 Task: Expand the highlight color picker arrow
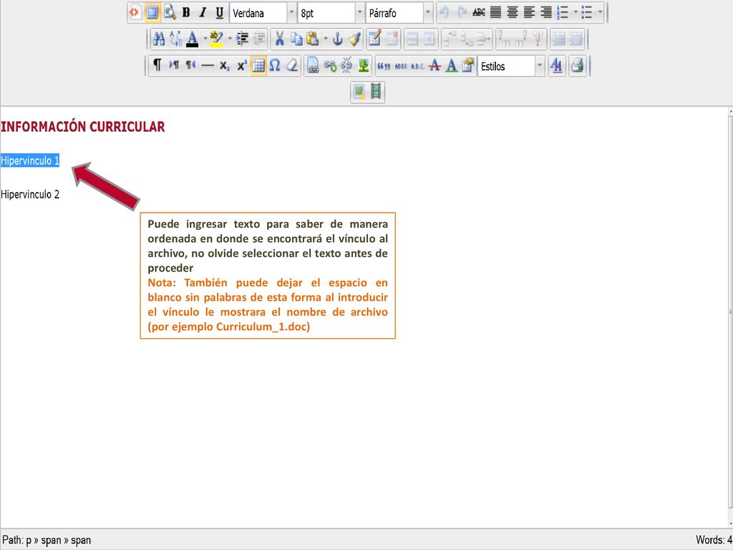coord(230,39)
